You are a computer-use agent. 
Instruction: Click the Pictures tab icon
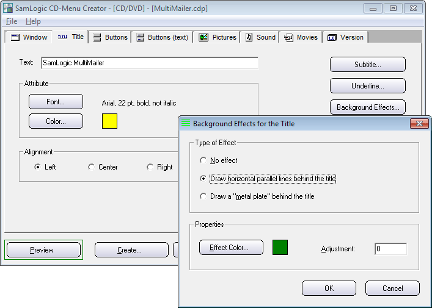click(203, 37)
